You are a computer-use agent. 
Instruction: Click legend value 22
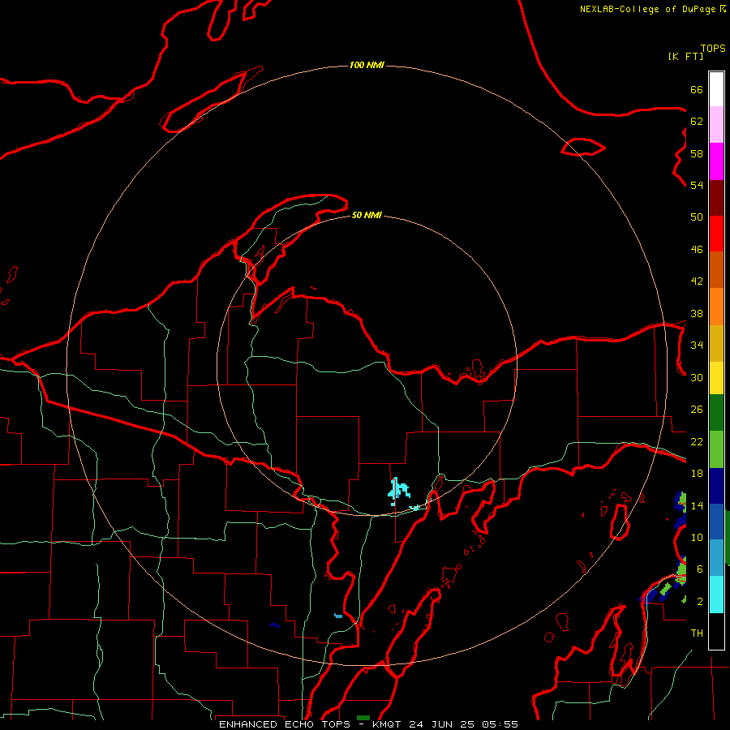(x=697, y=441)
